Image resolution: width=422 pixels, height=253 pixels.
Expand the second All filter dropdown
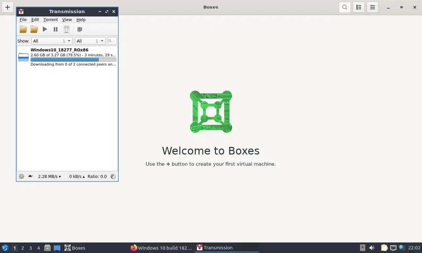tap(90, 41)
